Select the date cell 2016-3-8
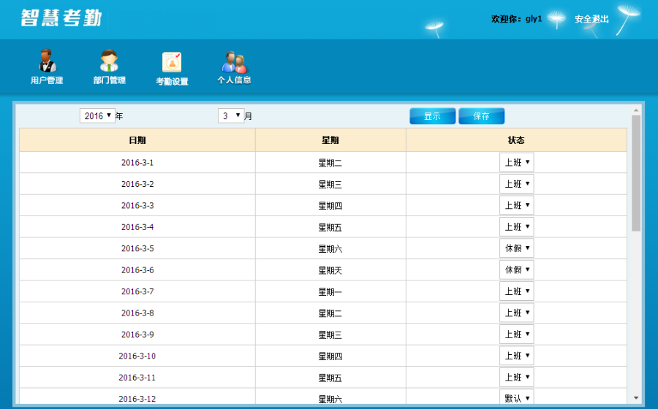 click(137, 313)
